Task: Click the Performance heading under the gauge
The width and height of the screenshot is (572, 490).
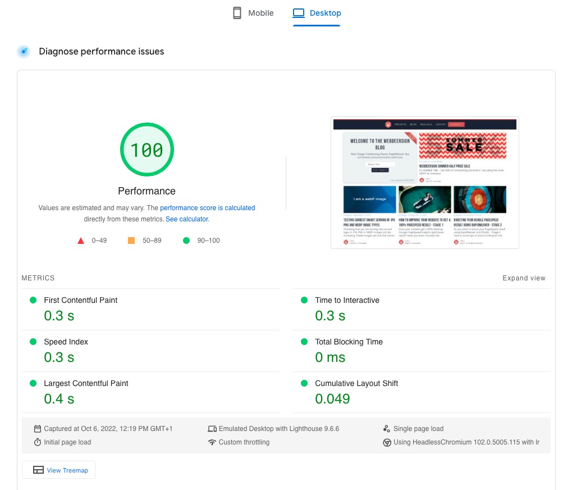Action: [x=147, y=191]
